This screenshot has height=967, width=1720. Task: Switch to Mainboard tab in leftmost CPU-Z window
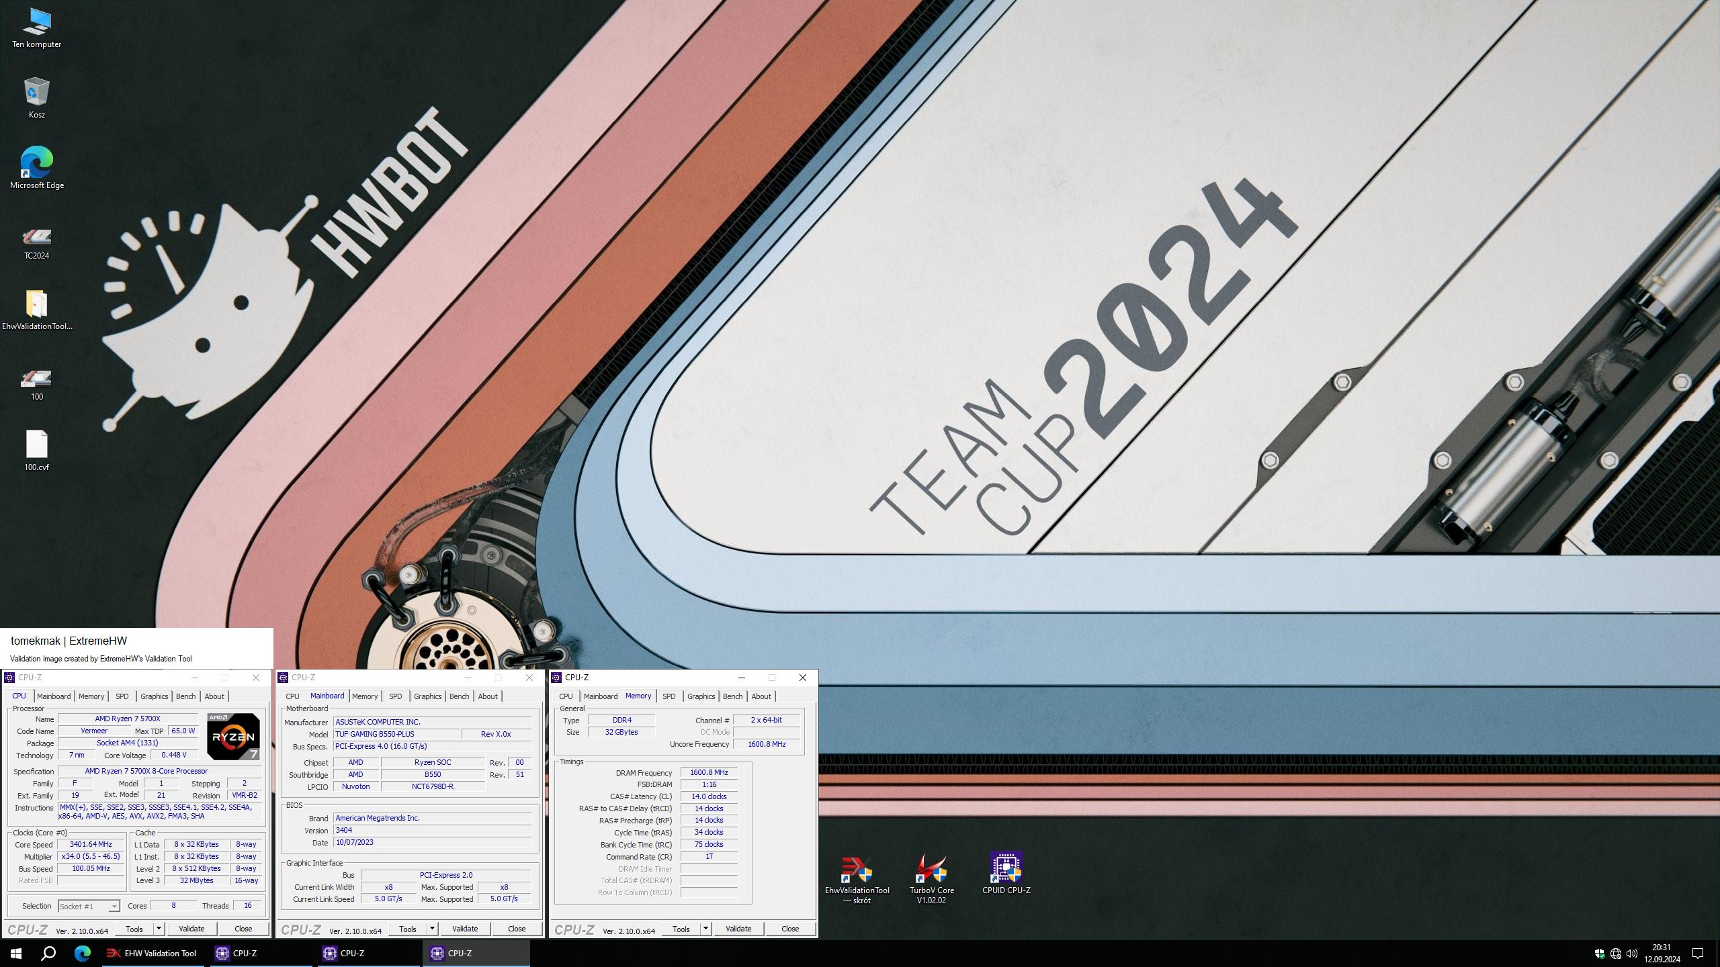pos(54,696)
